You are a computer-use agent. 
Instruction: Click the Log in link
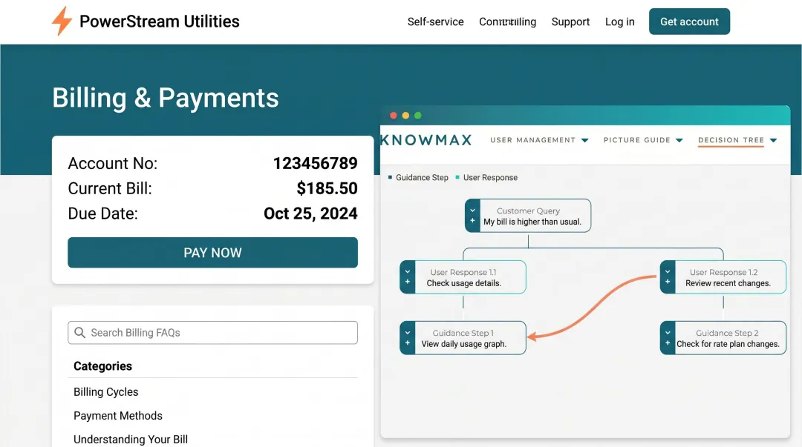coord(619,22)
